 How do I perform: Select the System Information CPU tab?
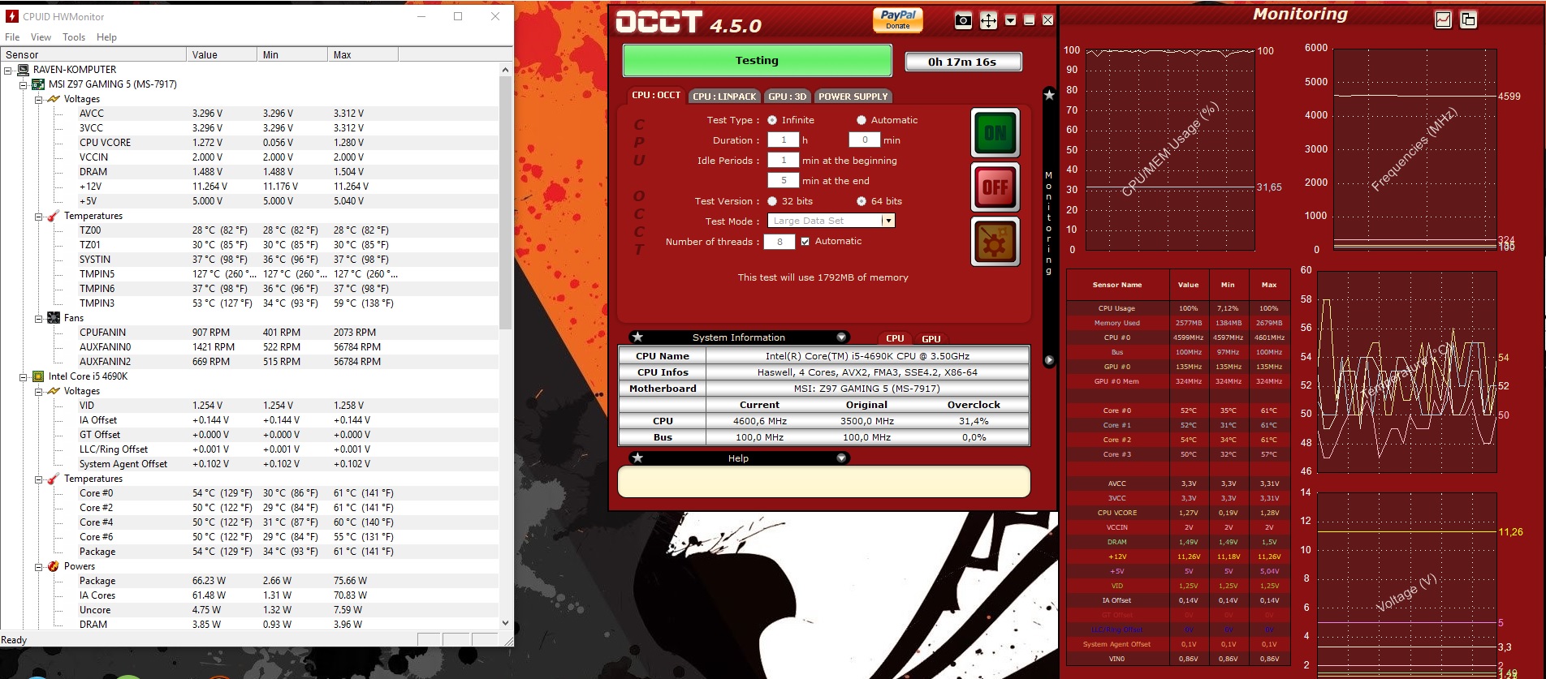(895, 338)
